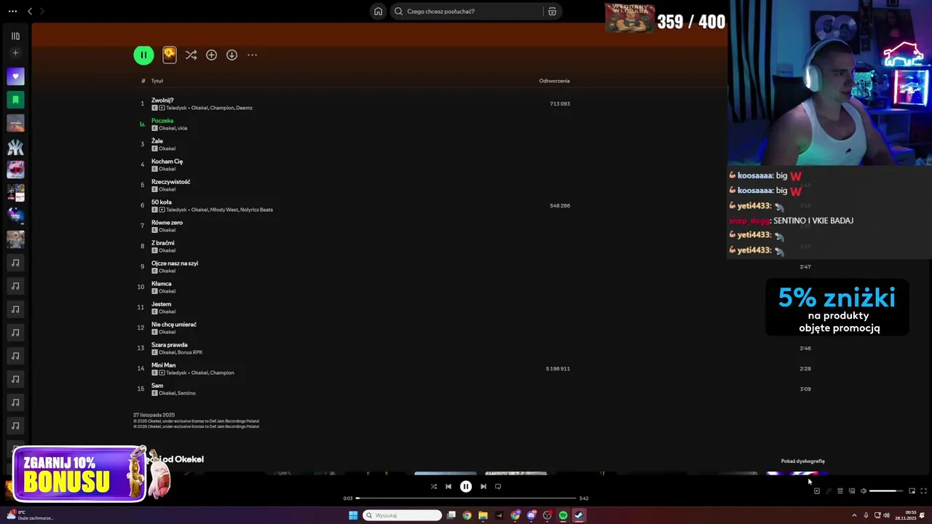This screenshot has width=932, height=524.
Task: Open 'Pokaż dyskografię' link
Action: pyautogui.click(x=802, y=461)
